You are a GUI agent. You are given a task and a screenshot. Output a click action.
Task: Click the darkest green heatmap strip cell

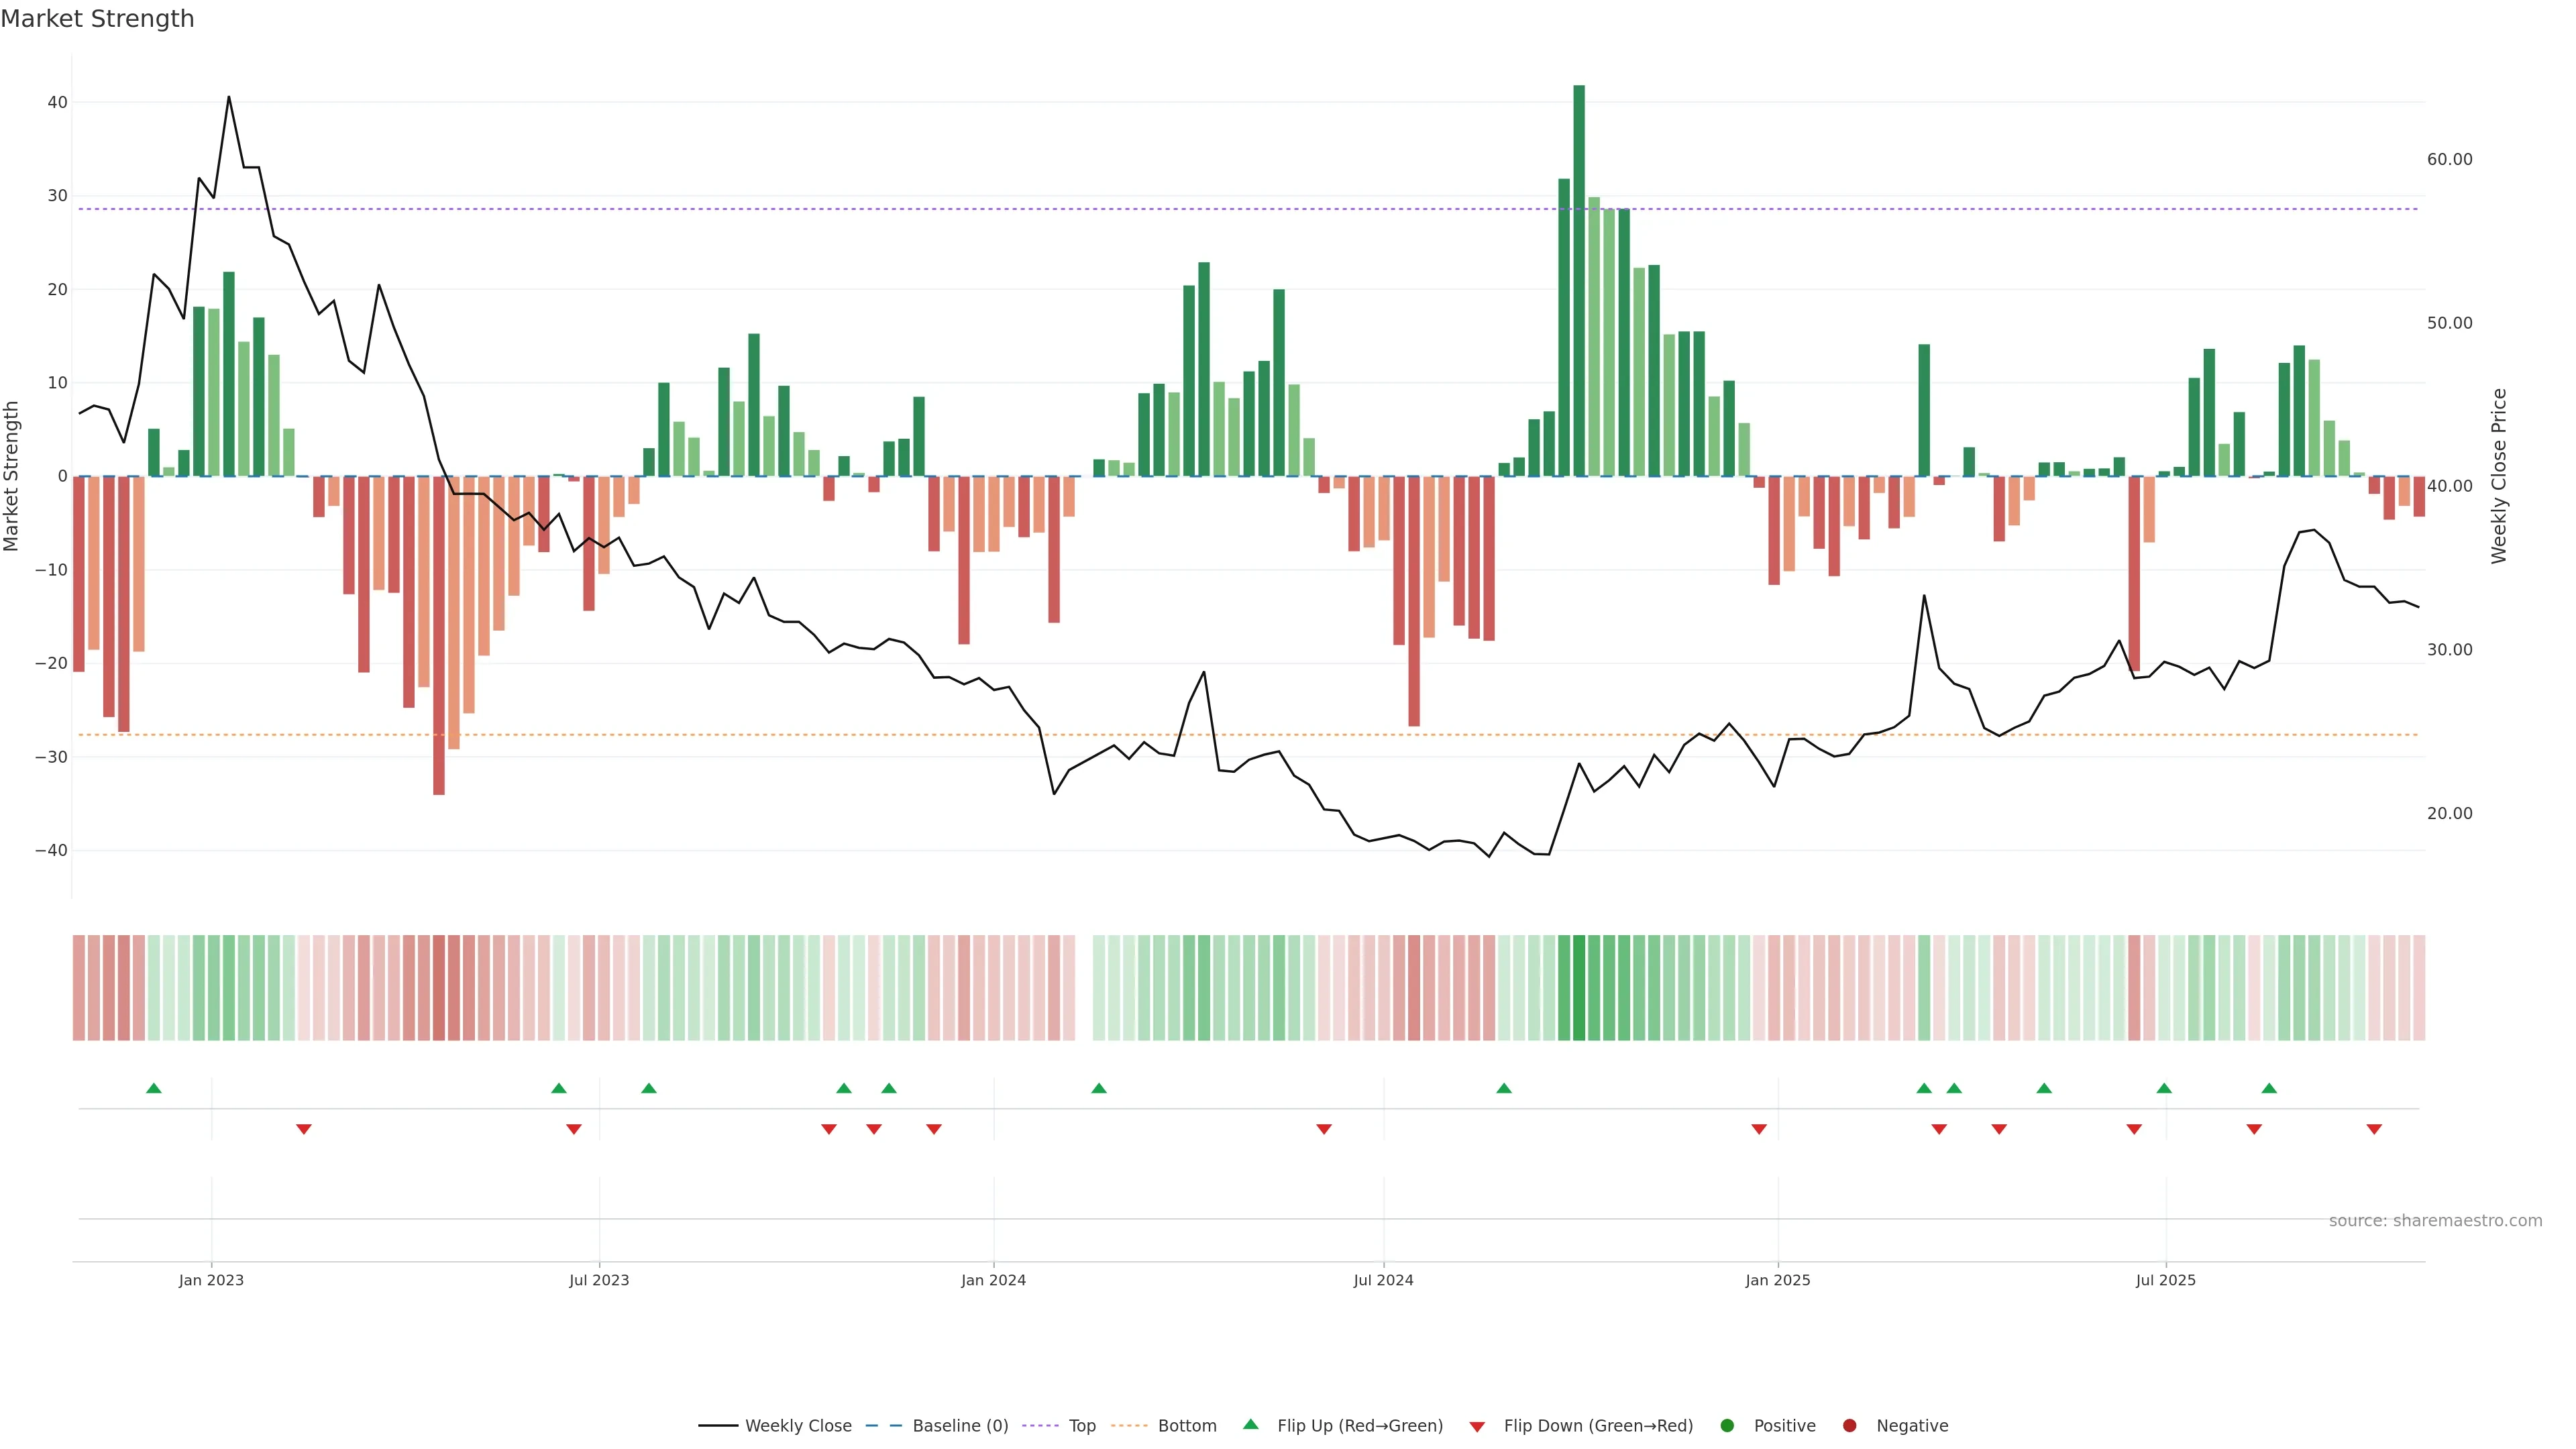click(x=1579, y=988)
